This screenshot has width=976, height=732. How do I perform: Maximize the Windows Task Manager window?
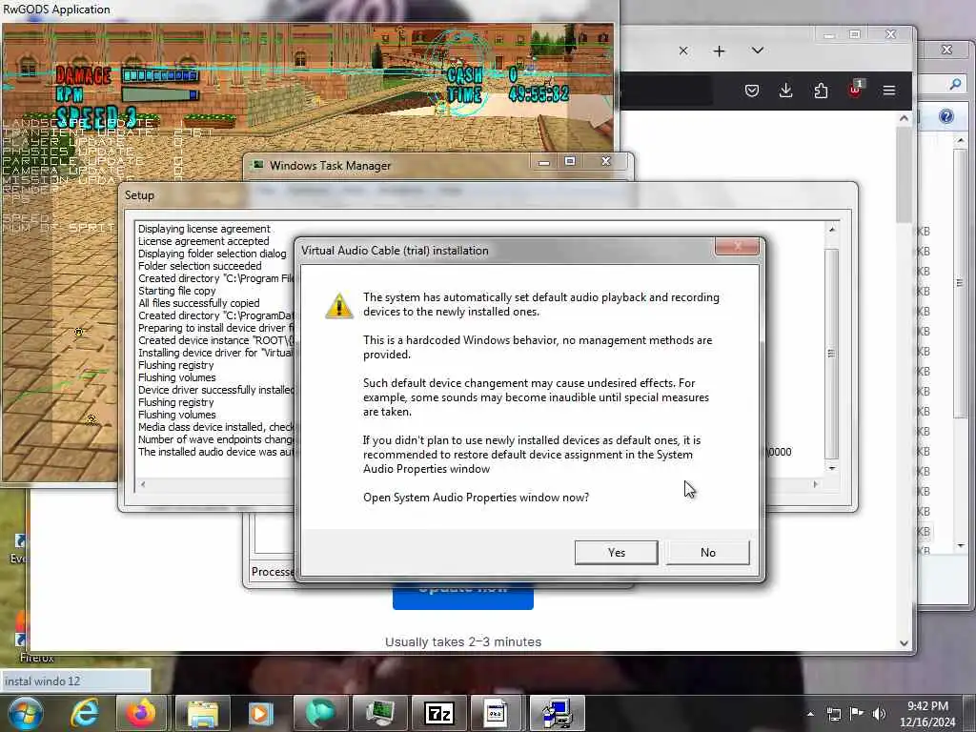pyautogui.click(x=570, y=162)
